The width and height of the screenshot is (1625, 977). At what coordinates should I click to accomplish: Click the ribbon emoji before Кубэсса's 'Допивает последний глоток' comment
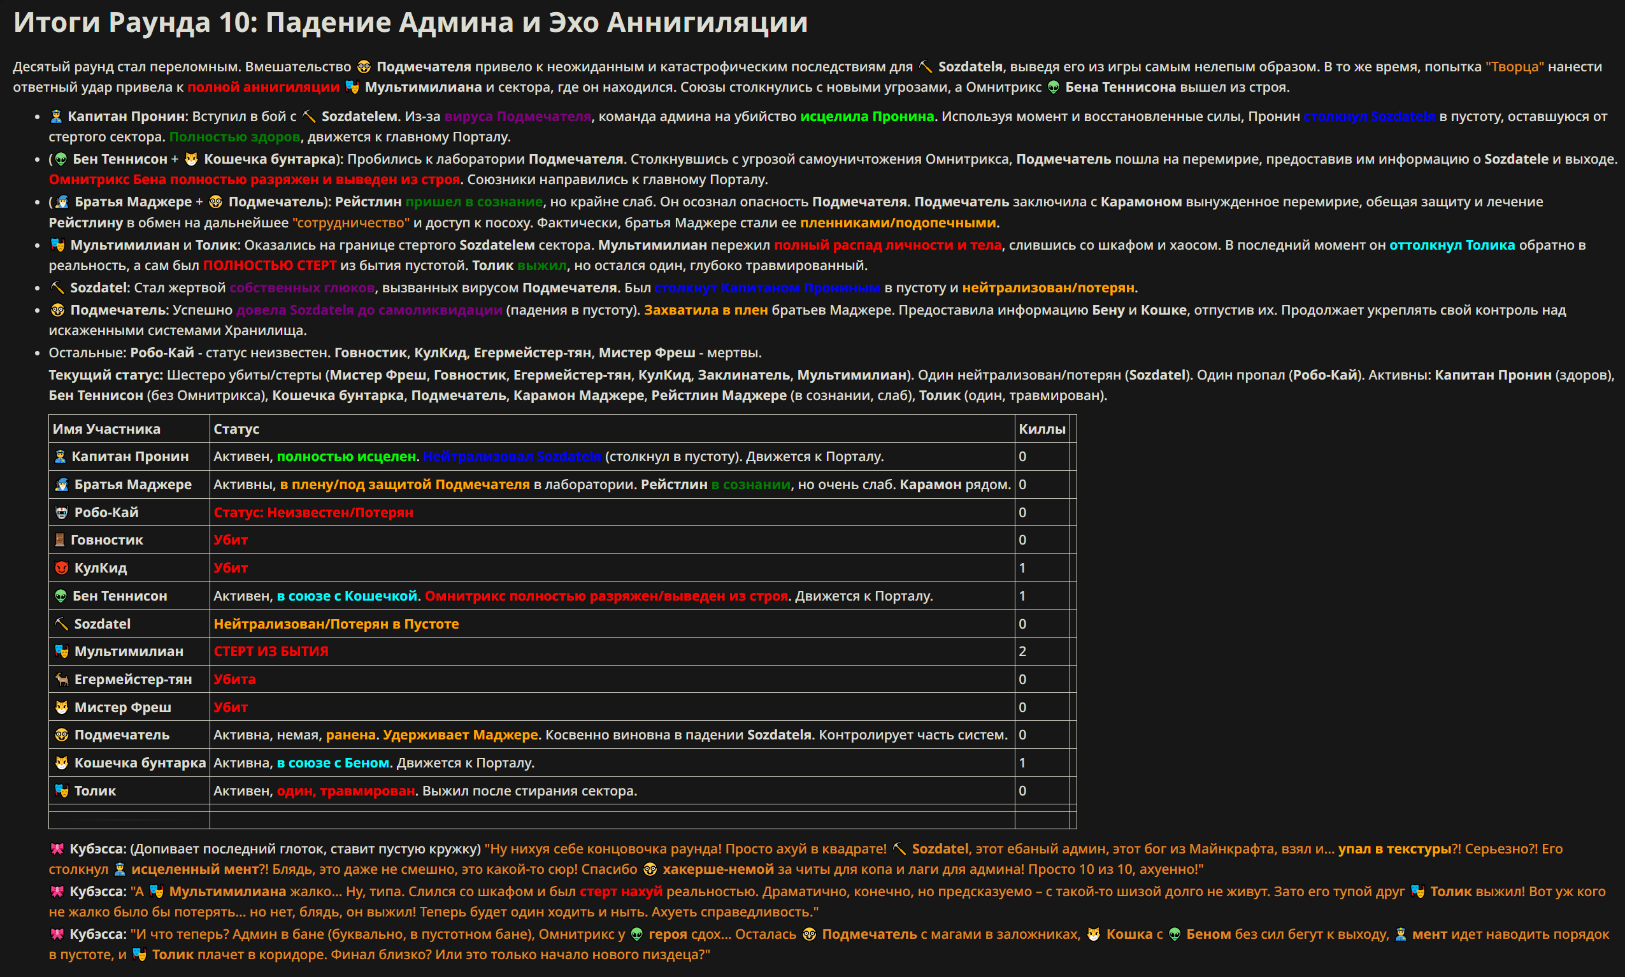pyautogui.click(x=57, y=848)
